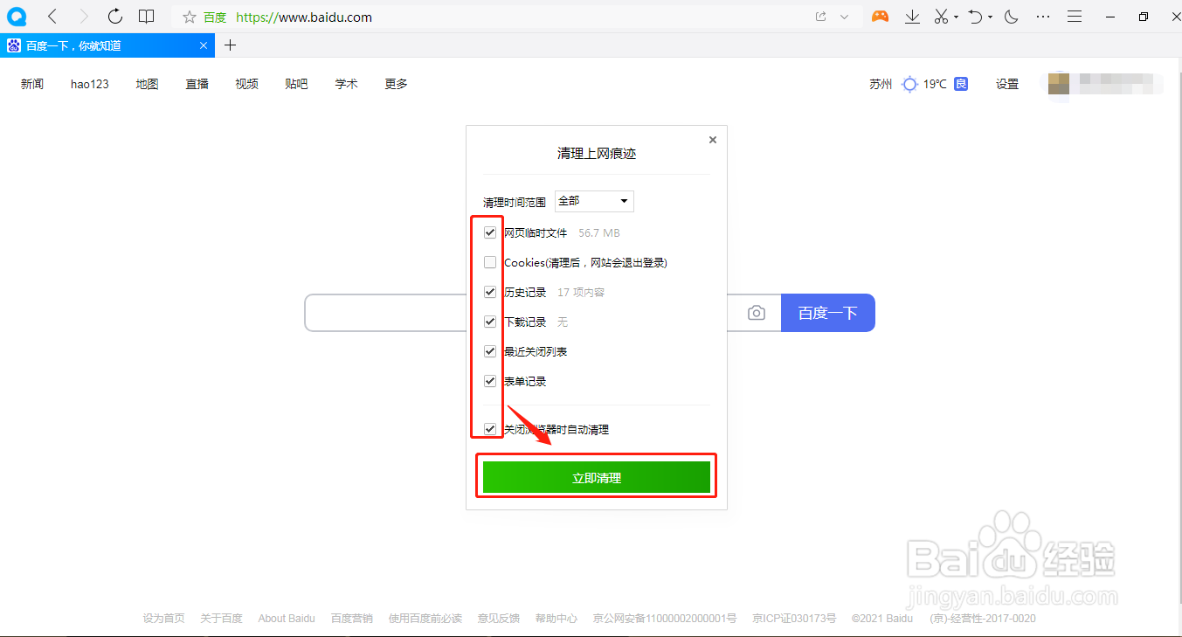Screen dimensions: 1182x637
Task: Enable the Cookies clearing checkbox
Action: 489,261
